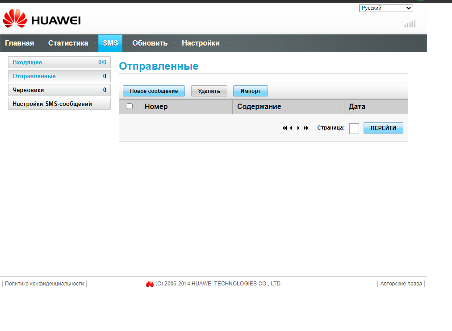Toggle the select-all messages checkbox

click(x=130, y=106)
